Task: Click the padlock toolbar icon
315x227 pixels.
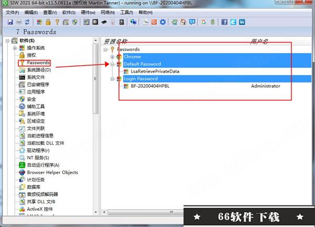Action: click(48, 22)
